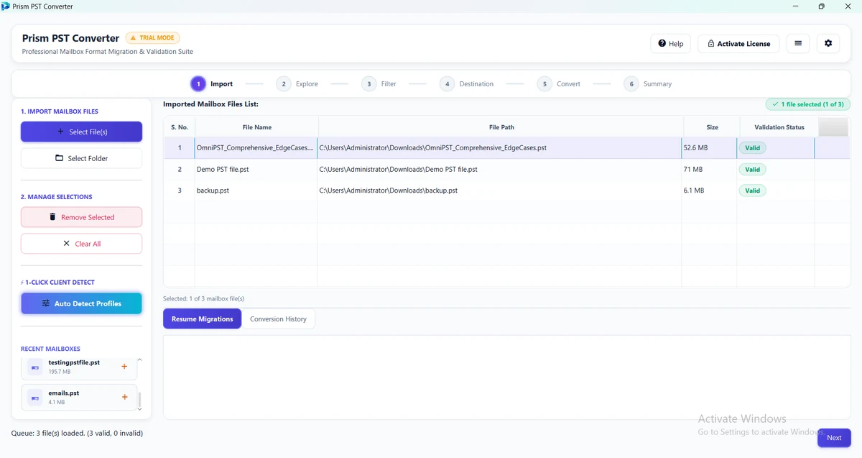This screenshot has width=862, height=458.
Task: Go to step 5 Convert
Action: tap(559, 84)
